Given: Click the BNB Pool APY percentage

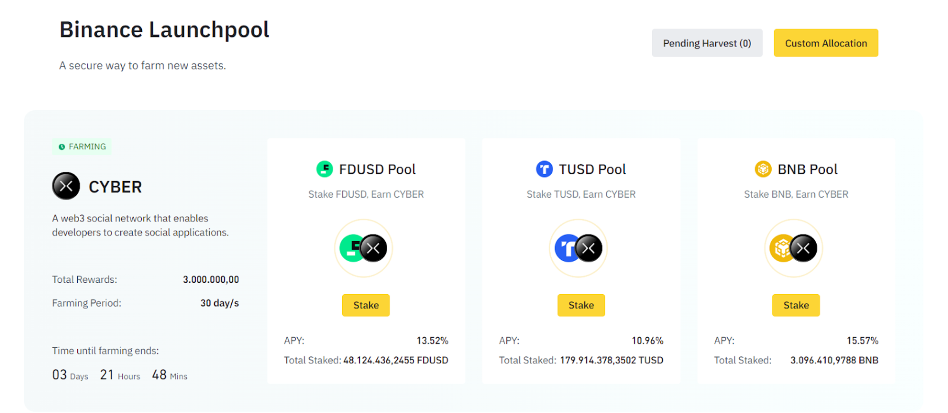Looking at the screenshot, I should coord(863,340).
